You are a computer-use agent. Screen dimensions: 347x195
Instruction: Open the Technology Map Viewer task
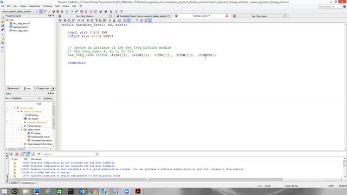click(40, 140)
